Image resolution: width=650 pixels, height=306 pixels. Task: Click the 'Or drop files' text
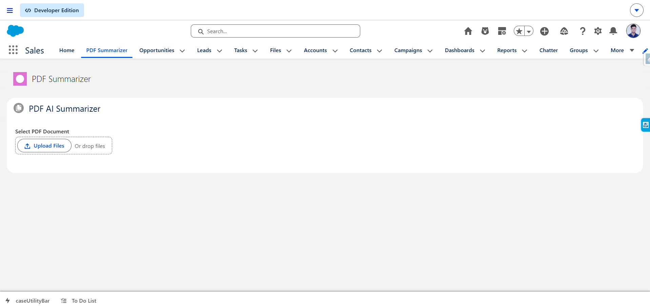(x=90, y=146)
